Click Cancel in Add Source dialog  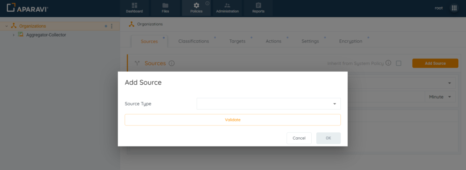click(x=299, y=138)
